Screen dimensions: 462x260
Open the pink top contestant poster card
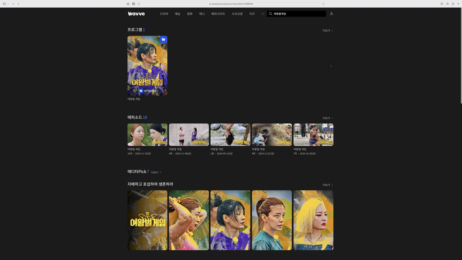(189, 220)
